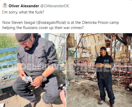Click the wristwatch in the left photo
Image resolution: width=132 pixels, height=107 pixels.
[x=44, y=78]
